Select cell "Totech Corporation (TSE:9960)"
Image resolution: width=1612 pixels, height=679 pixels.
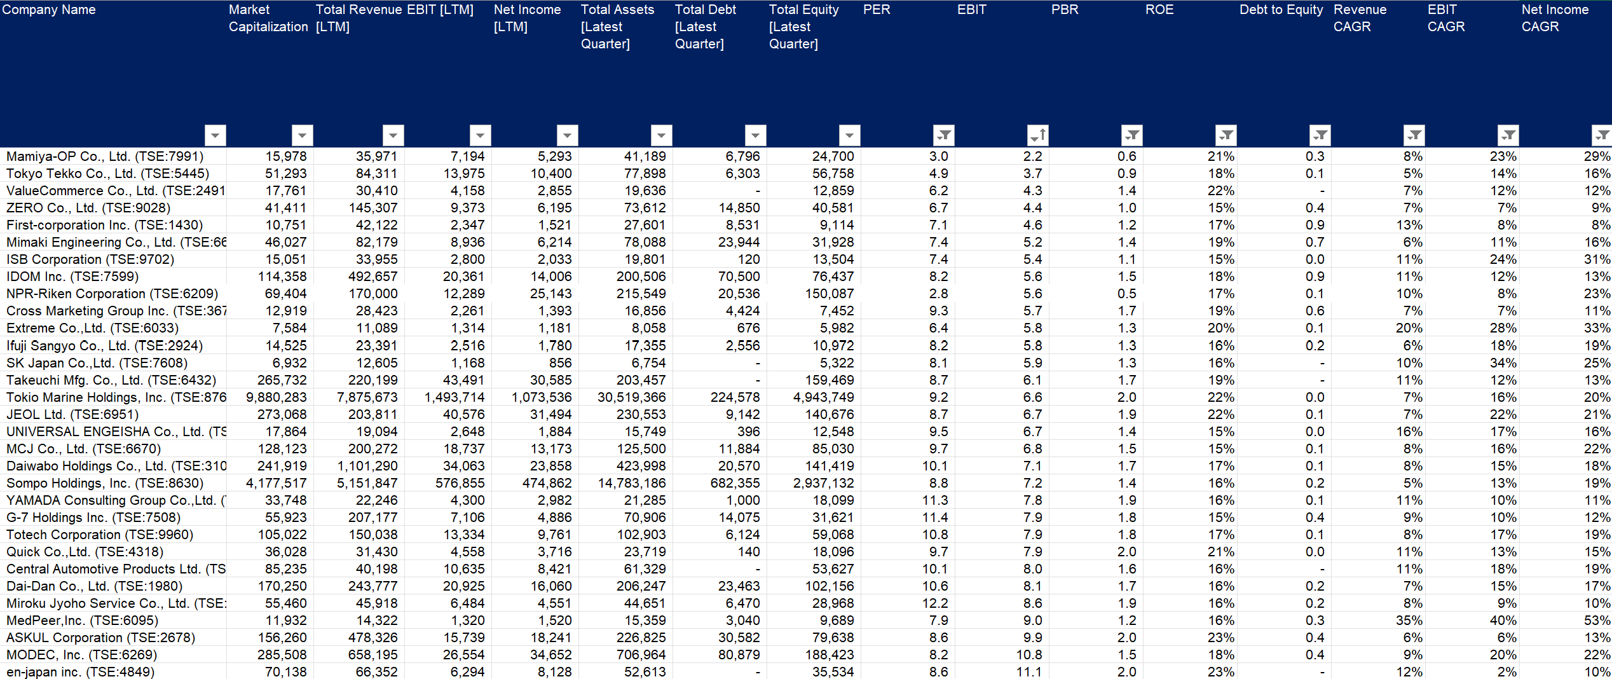(x=114, y=535)
